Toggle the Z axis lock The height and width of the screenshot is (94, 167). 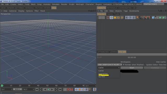pyautogui.click(x=134, y=18)
